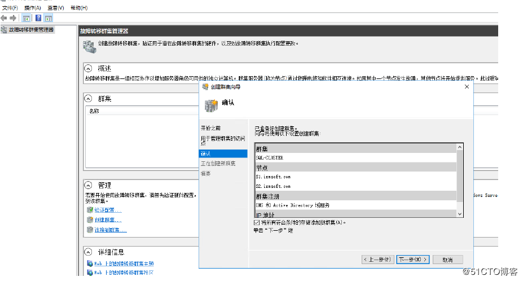Click the 创建群集 icon in management section
This screenshot has width=523, height=281.
[90, 220]
